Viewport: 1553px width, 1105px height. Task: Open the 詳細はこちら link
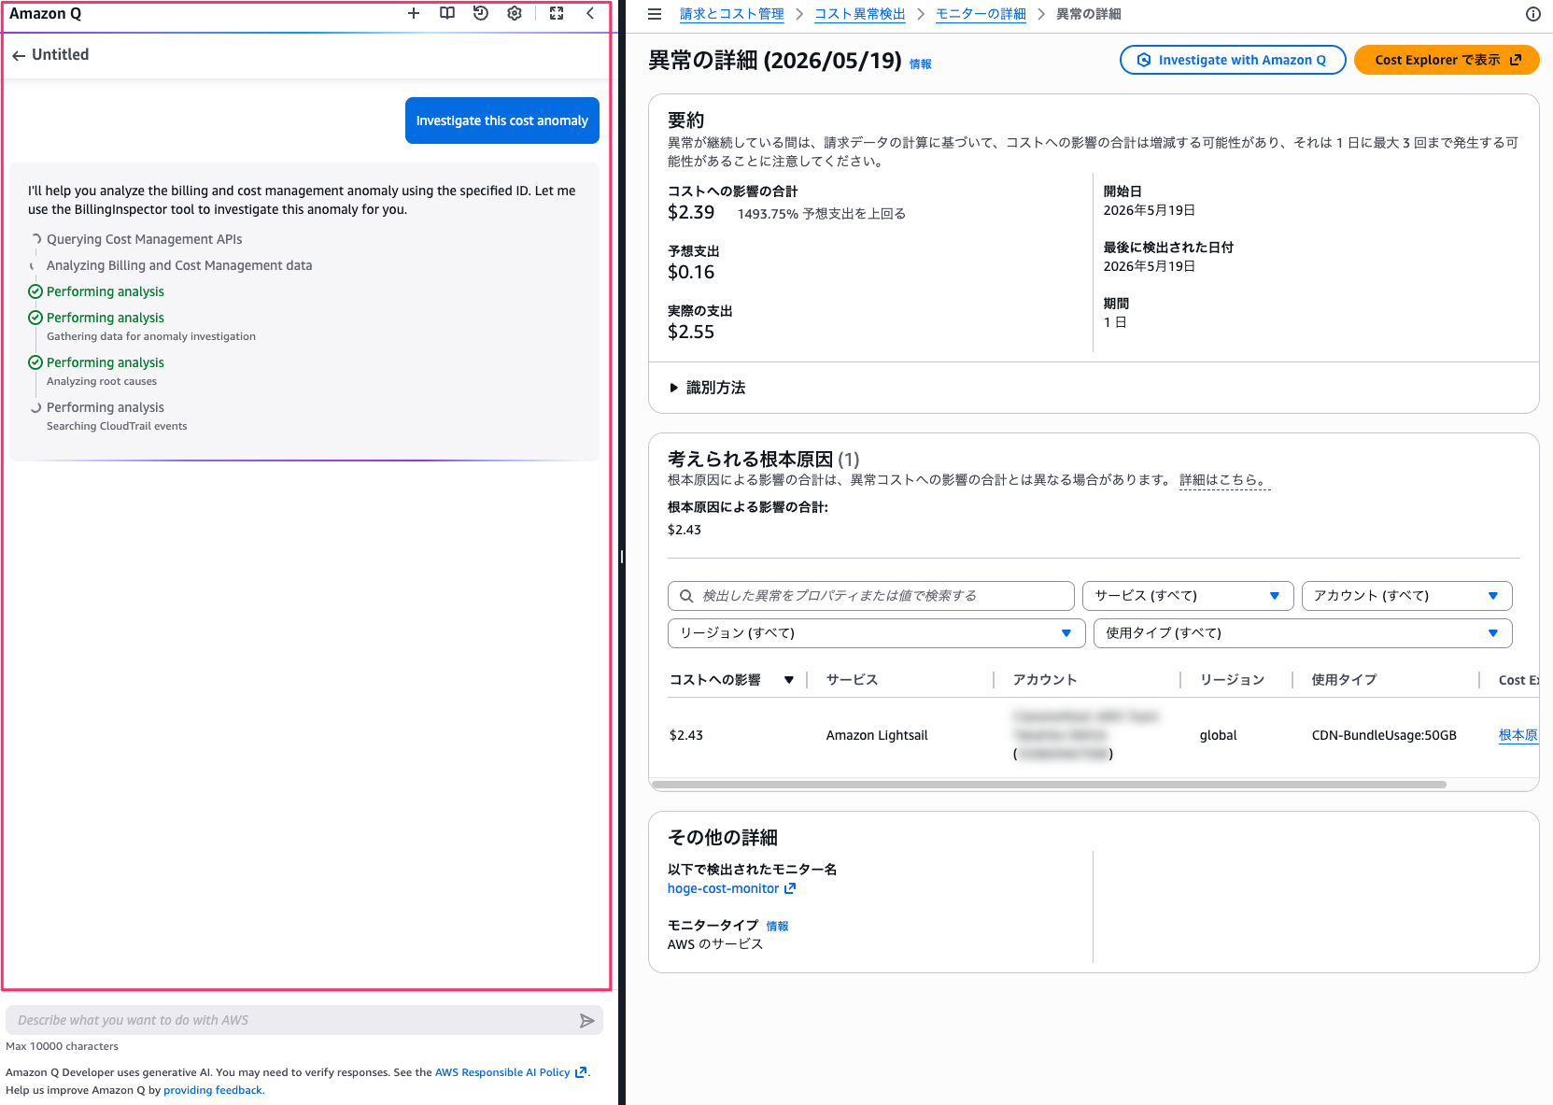pos(1224,480)
